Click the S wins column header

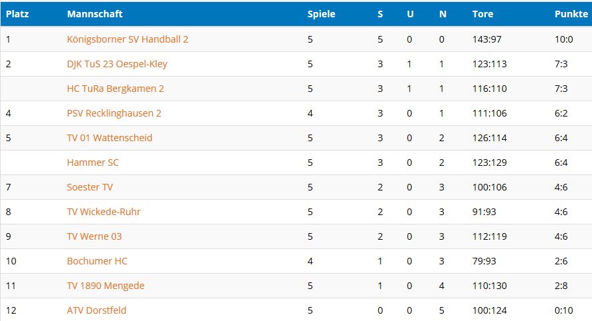[x=380, y=14]
